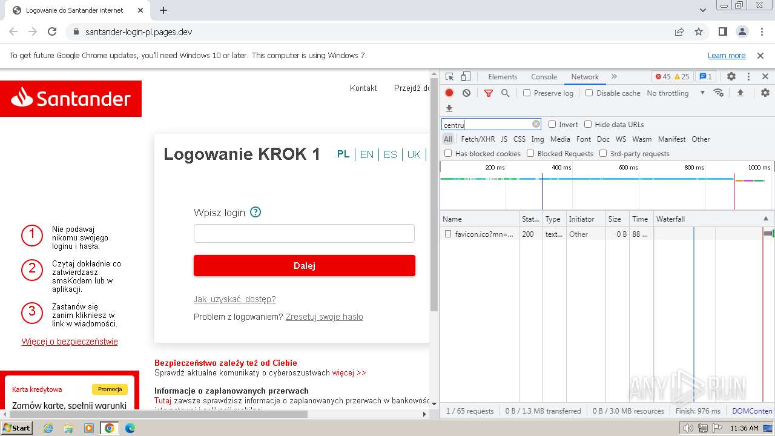Bookmark this tab star icon
Image resolution: width=775 pixels, height=436 pixels.
pos(699,31)
